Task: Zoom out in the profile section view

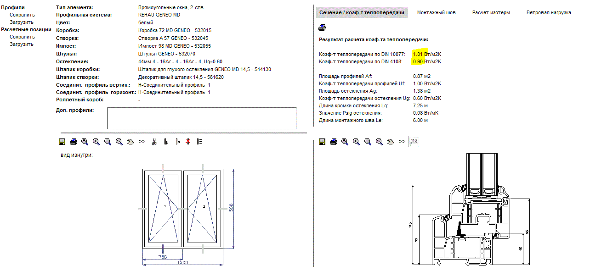Action: 368,142
